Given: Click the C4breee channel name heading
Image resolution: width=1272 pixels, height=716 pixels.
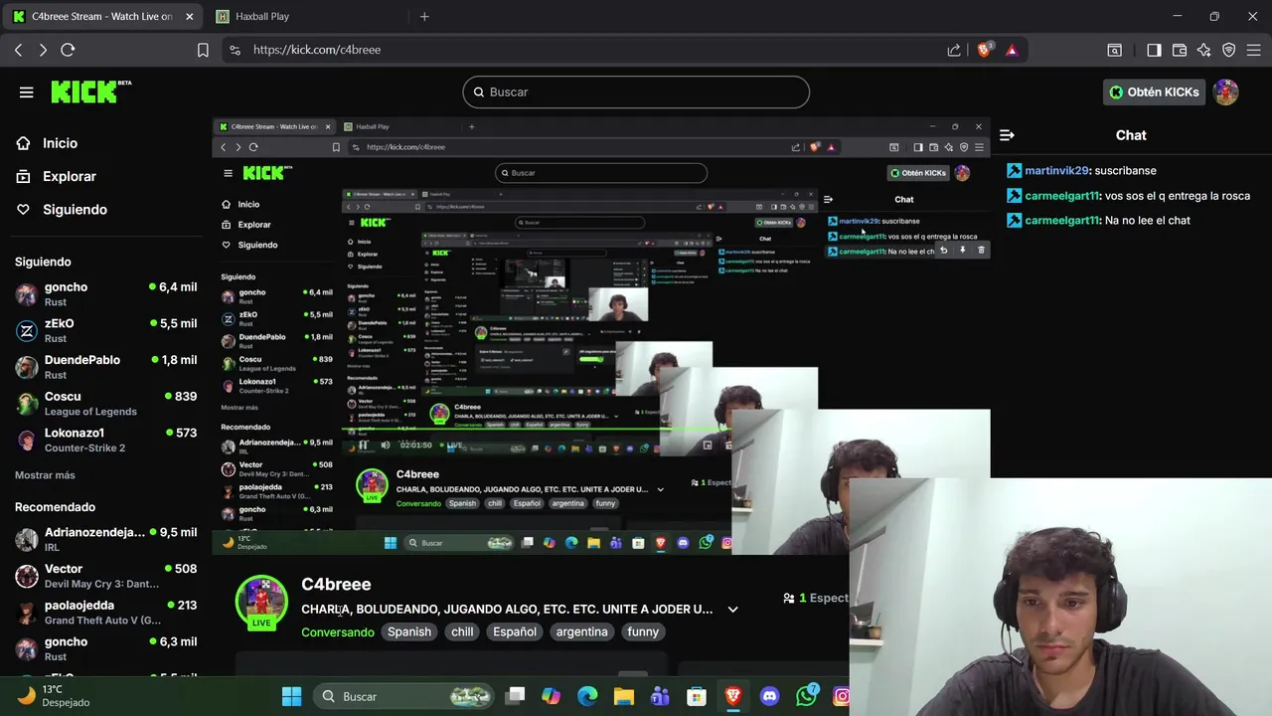Looking at the screenshot, I should click(x=336, y=585).
